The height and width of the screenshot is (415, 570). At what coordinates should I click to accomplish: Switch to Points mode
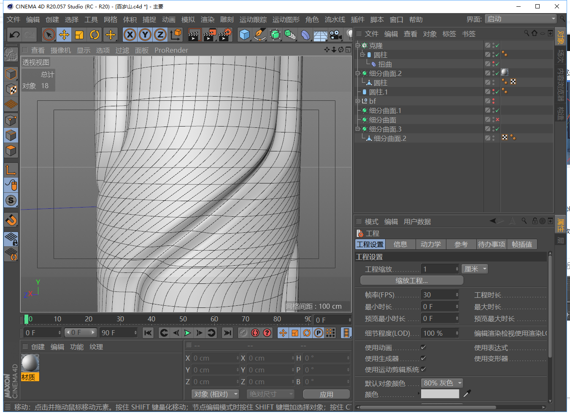11,120
